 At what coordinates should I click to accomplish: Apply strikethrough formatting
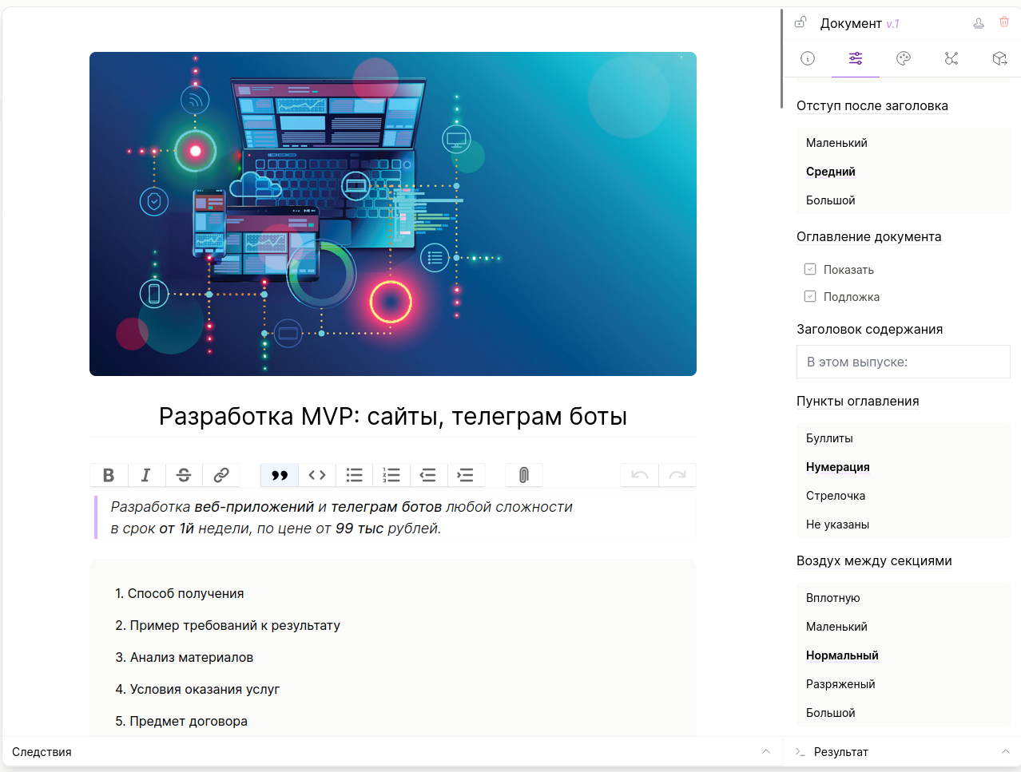(184, 475)
